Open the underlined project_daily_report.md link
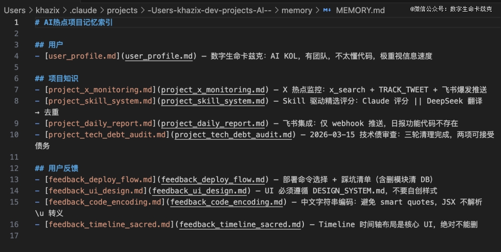Screen dimensions: 501x252 [x=214, y=123]
